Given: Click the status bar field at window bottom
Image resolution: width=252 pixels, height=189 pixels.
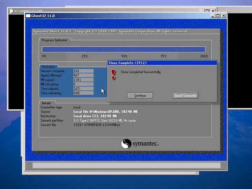Looking at the screenshot, I should click(126, 165).
